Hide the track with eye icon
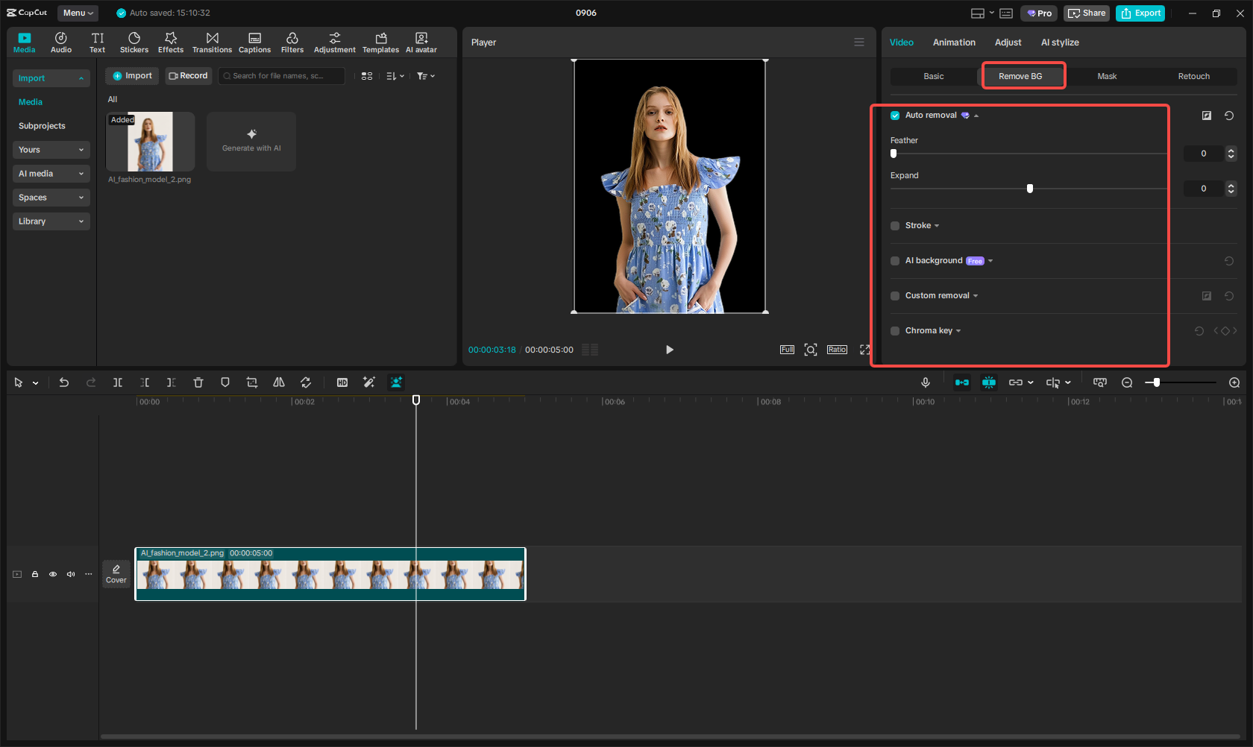Image resolution: width=1253 pixels, height=747 pixels. [x=53, y=574]
